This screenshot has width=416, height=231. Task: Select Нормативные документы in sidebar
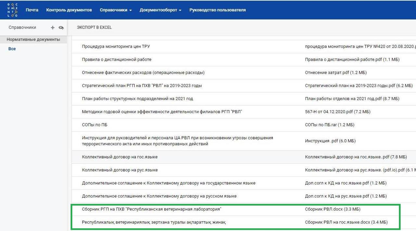click(33, 39)
